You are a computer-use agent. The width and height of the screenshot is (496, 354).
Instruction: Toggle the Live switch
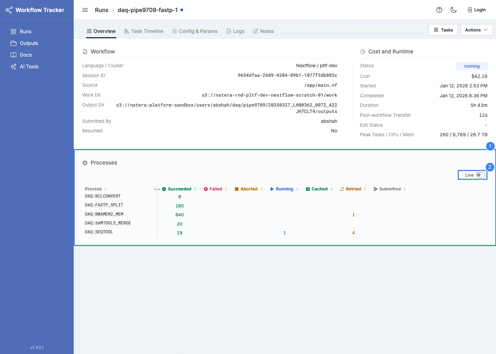tap(480, 175)
